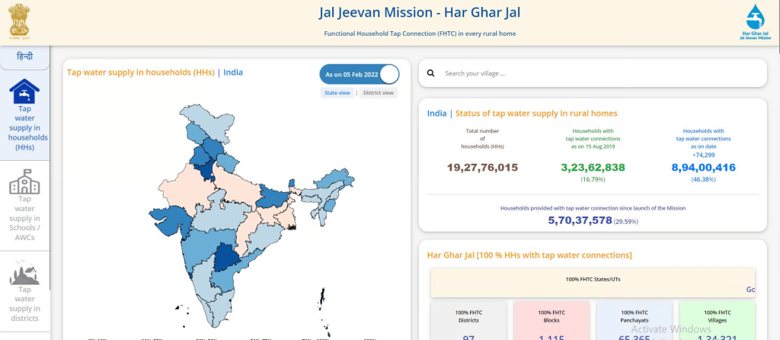The image size is (780, 340).
Task: Click the (16.79%) percentage text
Action: pyautogui.click(x=593, y=179)
